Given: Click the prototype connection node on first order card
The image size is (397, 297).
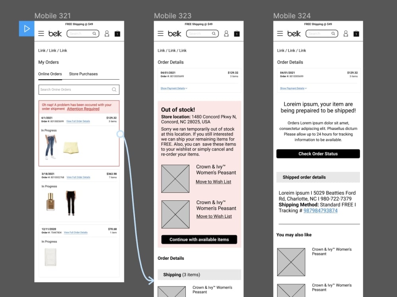Looking at the screenshot, I should tap(120, 134).
